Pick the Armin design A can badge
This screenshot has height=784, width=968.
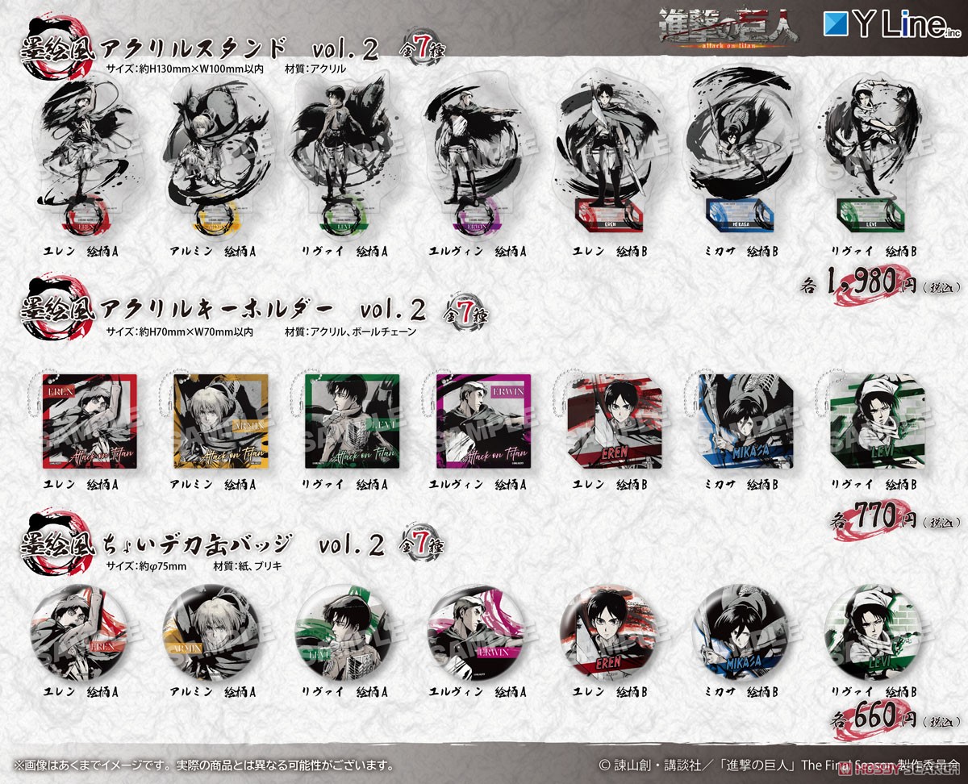click(211, 634)
